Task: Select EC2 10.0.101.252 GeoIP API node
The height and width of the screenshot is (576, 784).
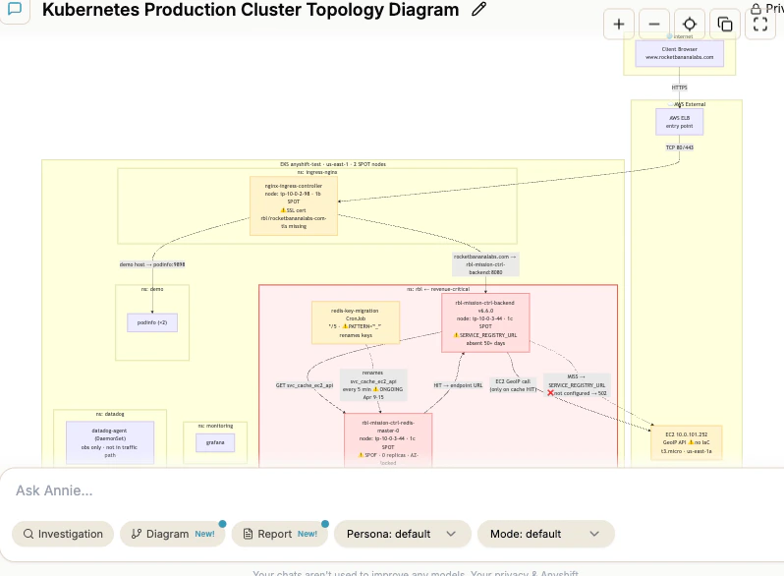Action: click(687, 443)
